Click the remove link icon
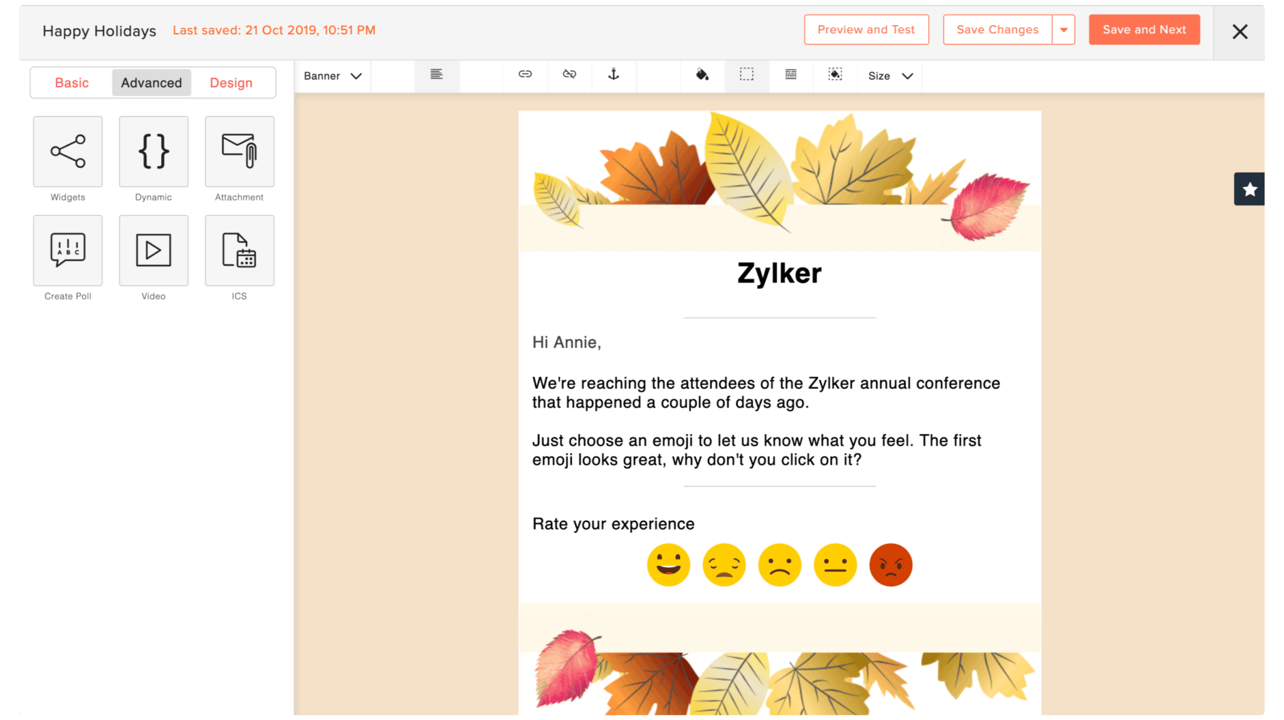 point(569,75)
